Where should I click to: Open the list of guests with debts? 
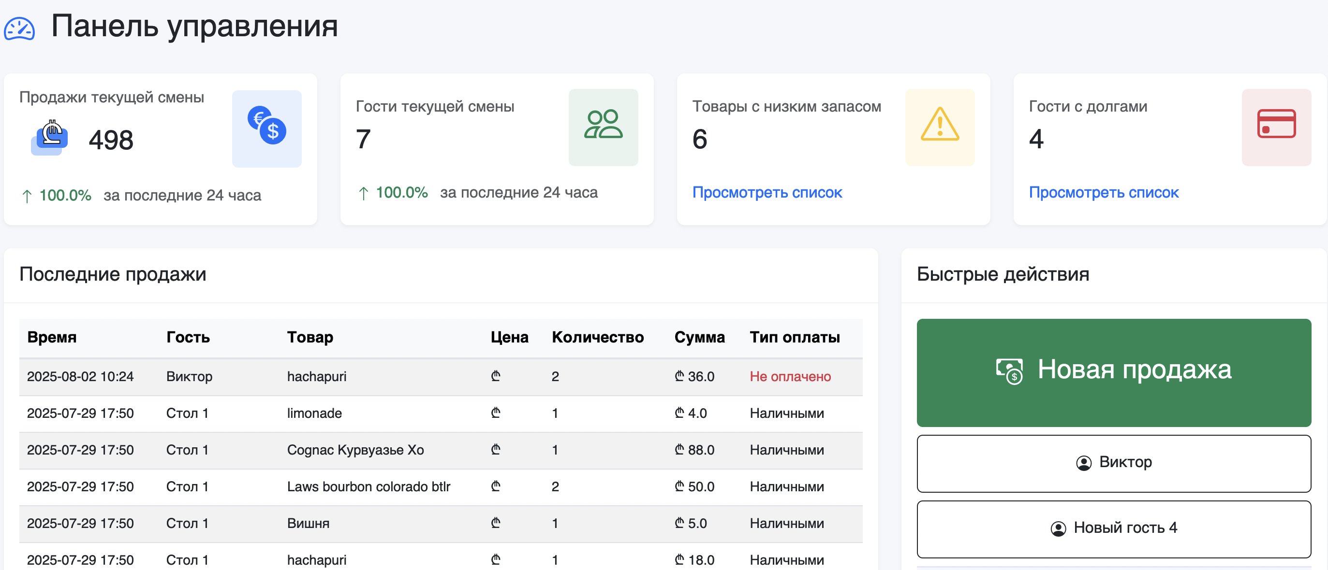pos(1103,193)
